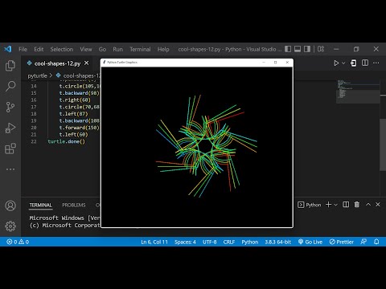Screen dimensions: 386x289
Task: Click line 16 t.right(60) code
Action: click(75, 100)
